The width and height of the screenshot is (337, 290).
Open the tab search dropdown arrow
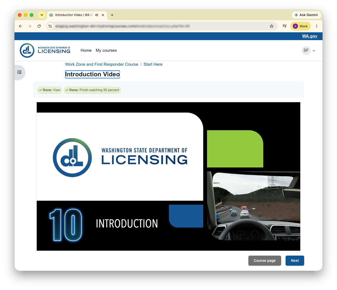(x=42, y=15)
